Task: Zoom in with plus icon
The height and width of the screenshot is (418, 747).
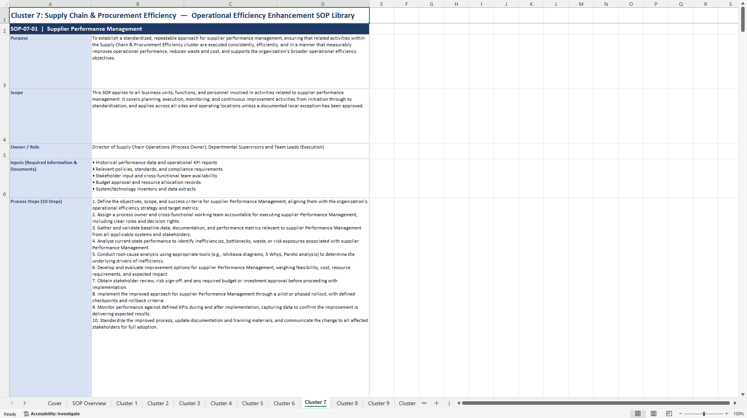Action: click(x=727, y=414)
